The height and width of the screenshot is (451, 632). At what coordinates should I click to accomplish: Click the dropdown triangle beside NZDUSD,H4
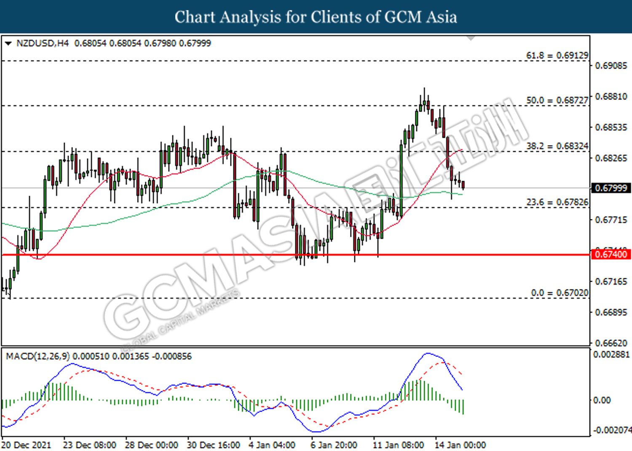(x=8, y=43)
